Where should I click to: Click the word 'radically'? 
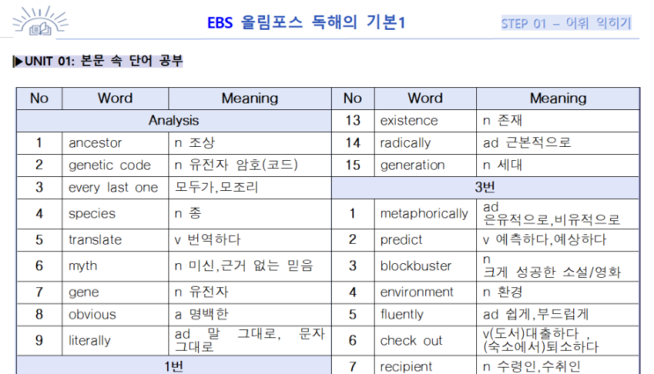click(x=405, y=143)
